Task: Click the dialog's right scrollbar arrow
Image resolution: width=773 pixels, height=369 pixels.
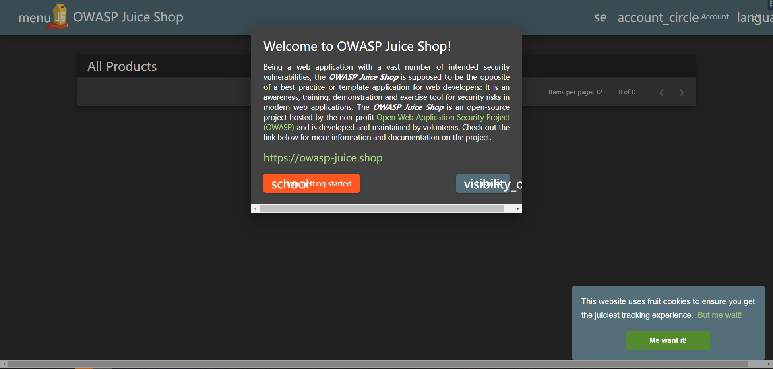Action: coord(518,208)
